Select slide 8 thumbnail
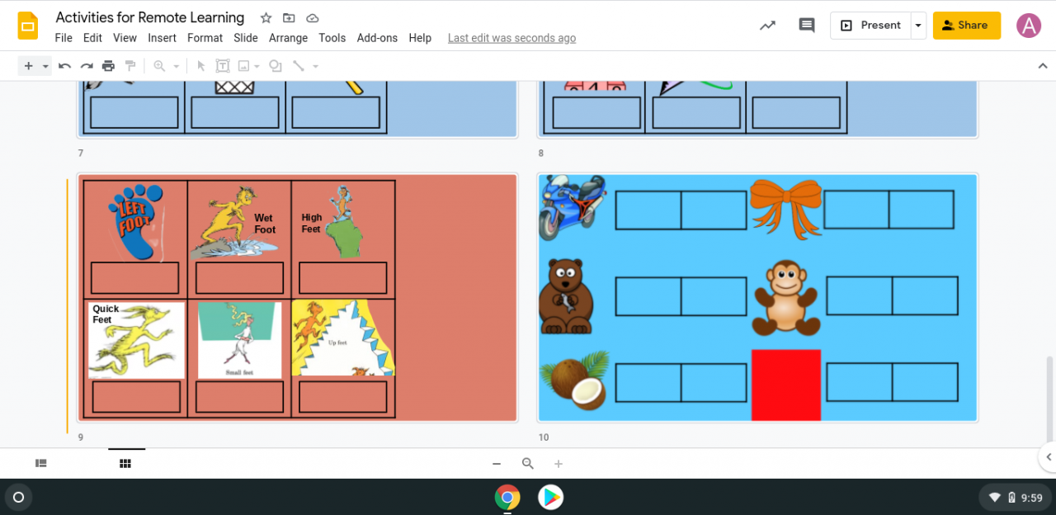The image size is (1056, 515). click(x=757, y=109)
